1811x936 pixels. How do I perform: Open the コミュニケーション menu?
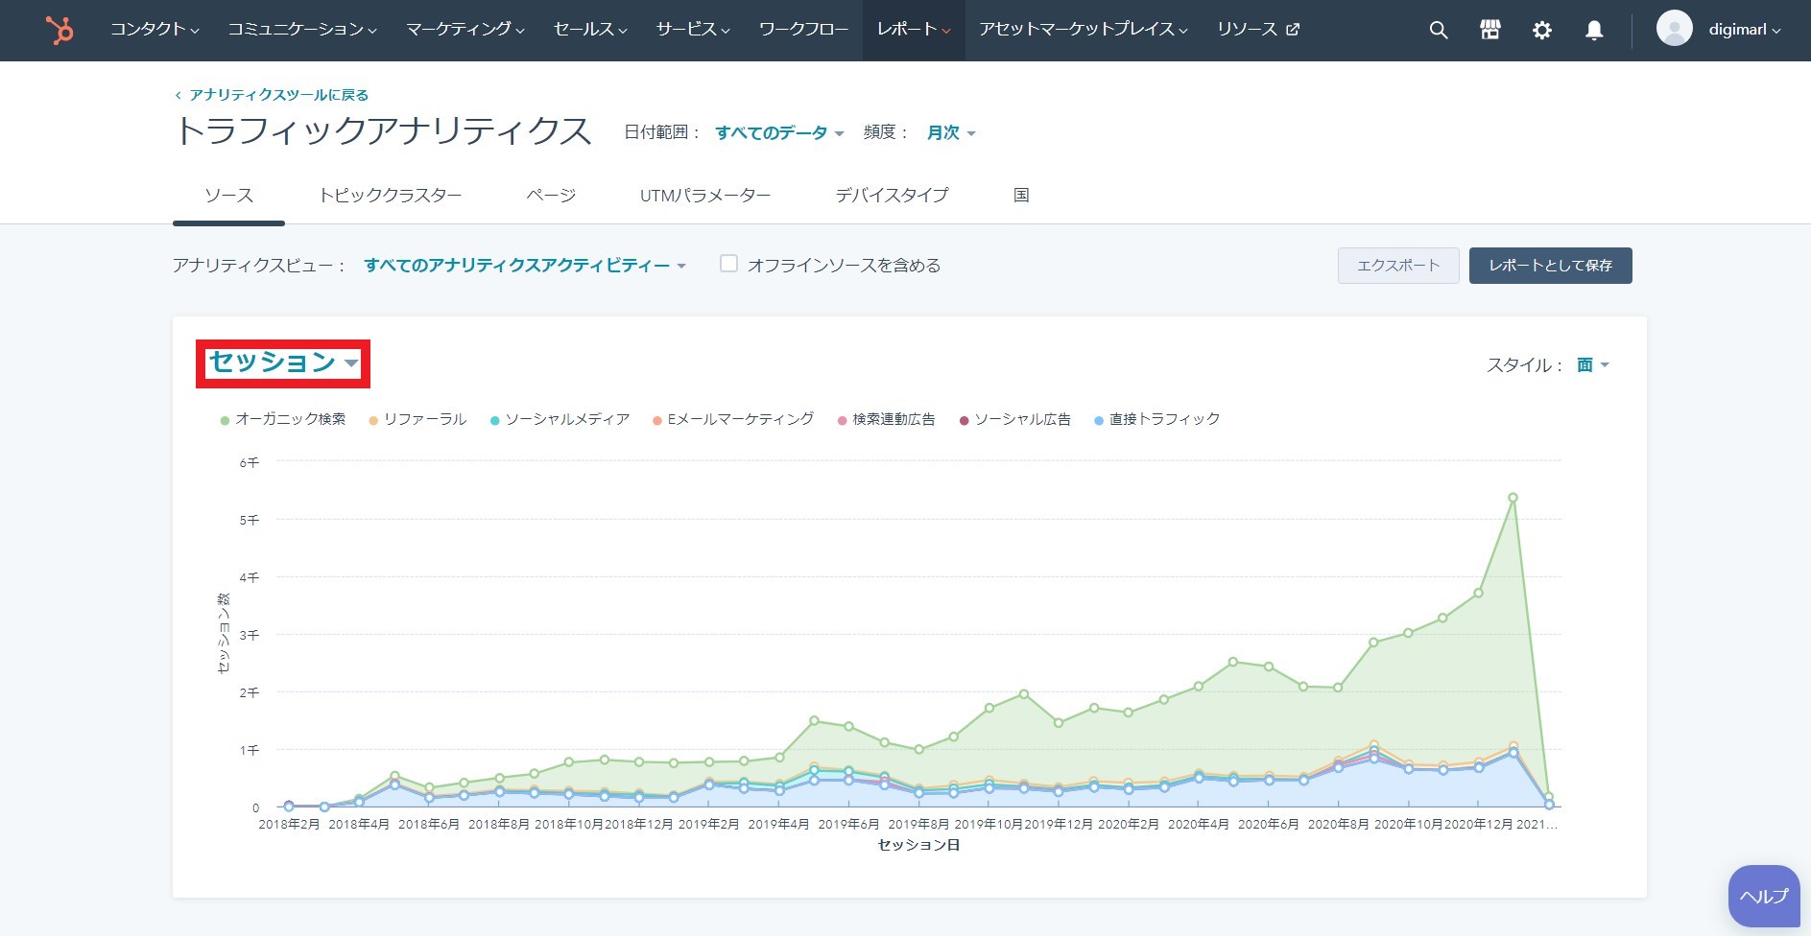302,30
